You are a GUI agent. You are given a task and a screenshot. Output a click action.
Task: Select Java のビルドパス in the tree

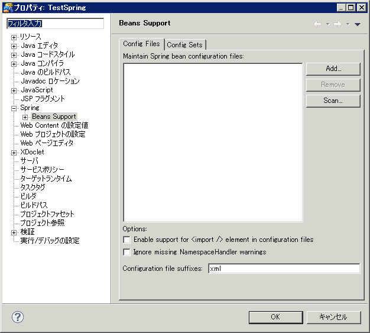click(46, 72)
